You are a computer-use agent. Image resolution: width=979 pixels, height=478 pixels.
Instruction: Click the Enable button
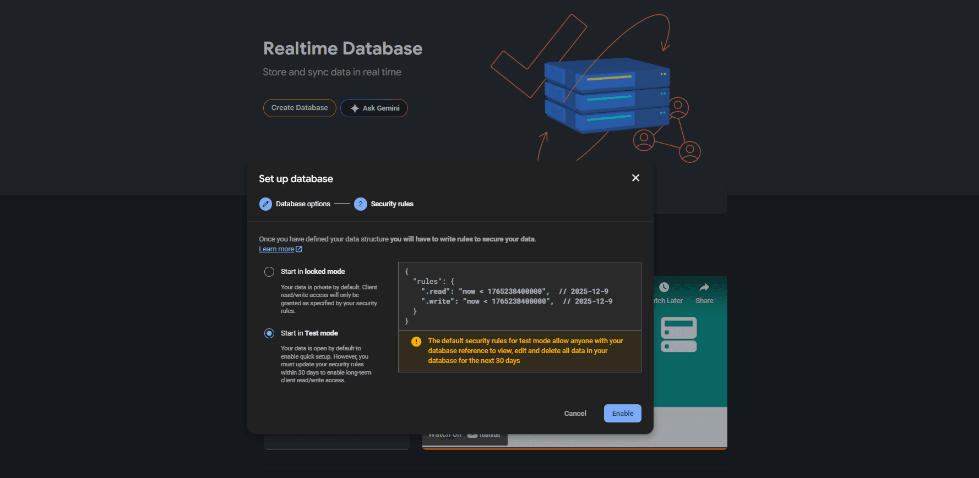(622, 413)
